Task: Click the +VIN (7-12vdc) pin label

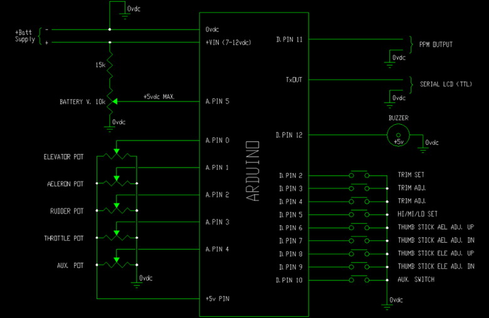Action: tap(229, 42)
